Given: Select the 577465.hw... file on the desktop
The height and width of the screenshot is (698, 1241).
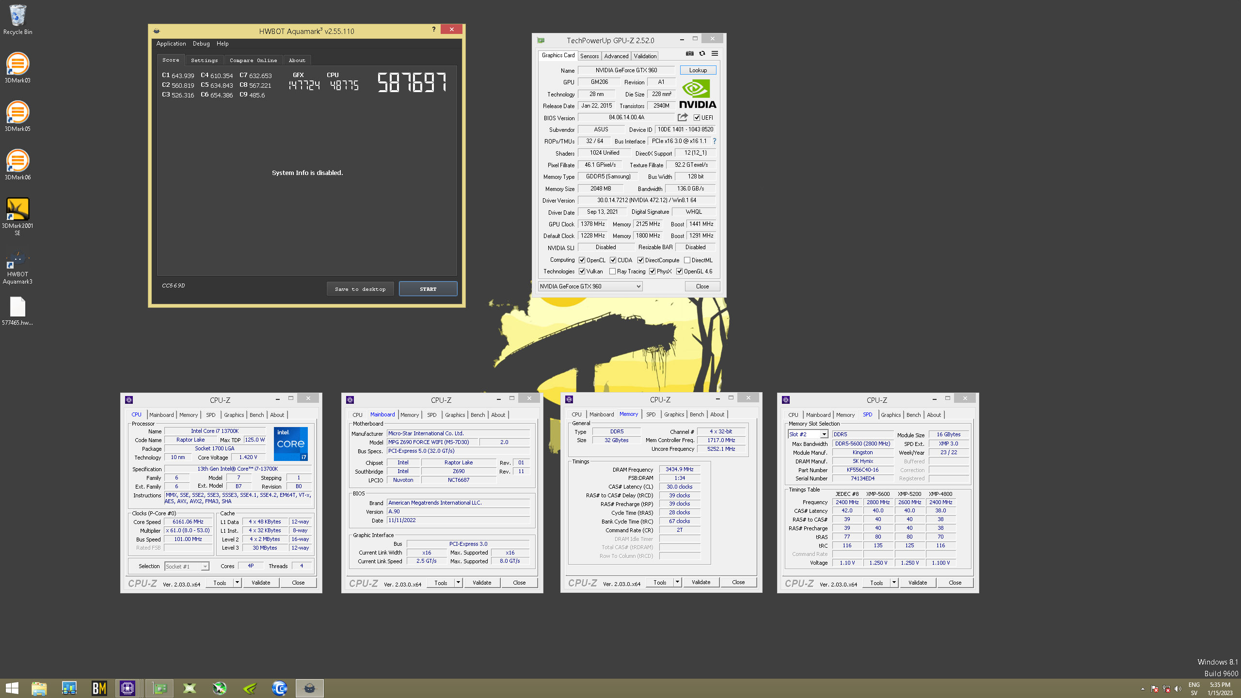Looking at the screenshot, I should [17, 311].
